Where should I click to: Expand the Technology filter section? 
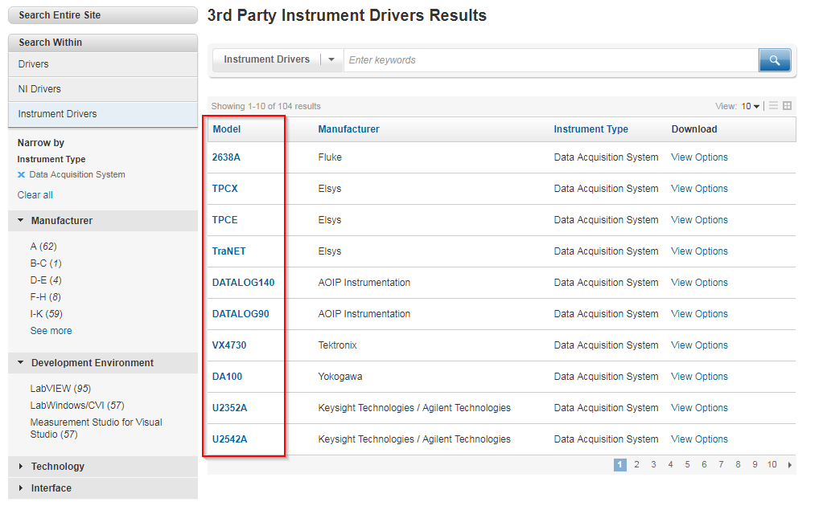point(21,467)
